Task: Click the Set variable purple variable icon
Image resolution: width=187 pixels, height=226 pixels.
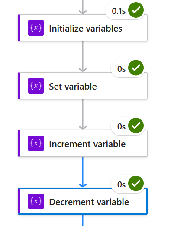Action: pos(36,86)
